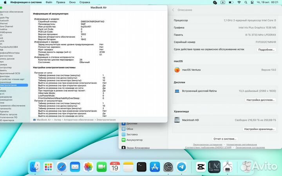Open the Apple menu
Viewport: 282px width, 176px height.
5,2
